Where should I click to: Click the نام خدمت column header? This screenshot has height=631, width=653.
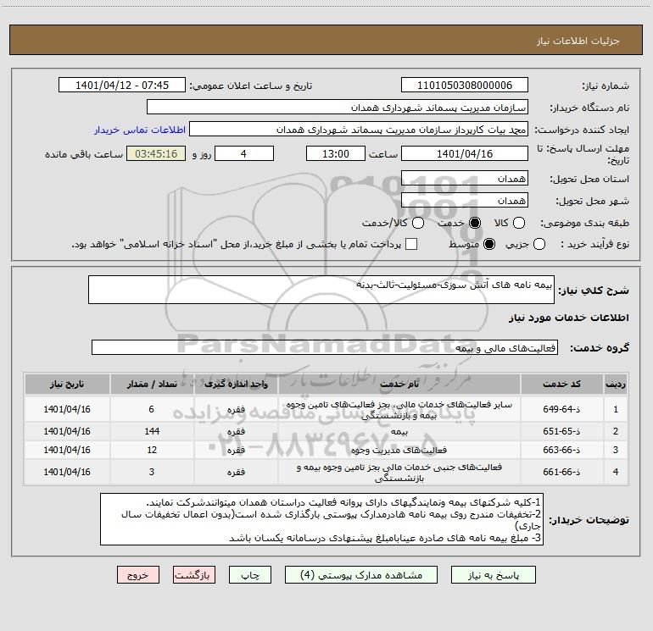[399, 384]
